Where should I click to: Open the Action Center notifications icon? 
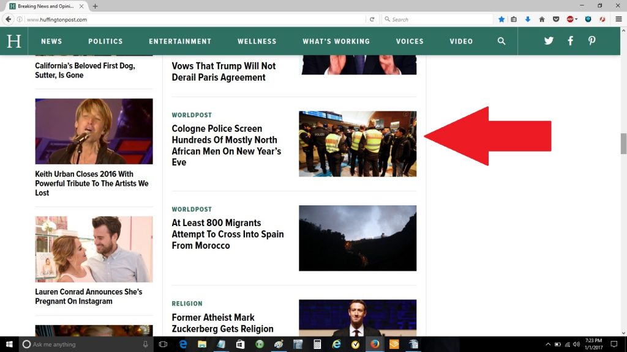(614, 344)
